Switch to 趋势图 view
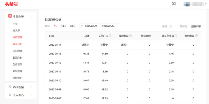The height and width of the screenshot is (104, 209). [x=184, y=26]
